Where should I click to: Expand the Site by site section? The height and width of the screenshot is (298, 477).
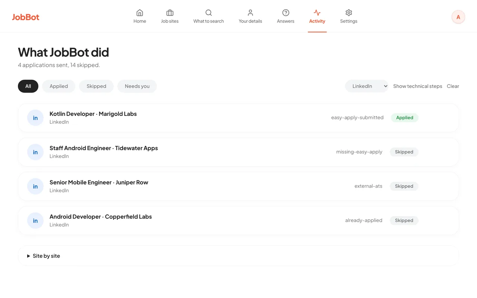238,256
